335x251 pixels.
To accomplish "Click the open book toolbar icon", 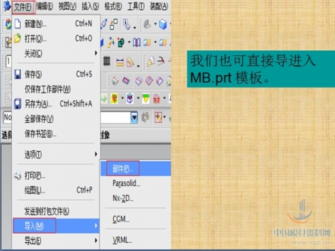I will tap(137, 43).
